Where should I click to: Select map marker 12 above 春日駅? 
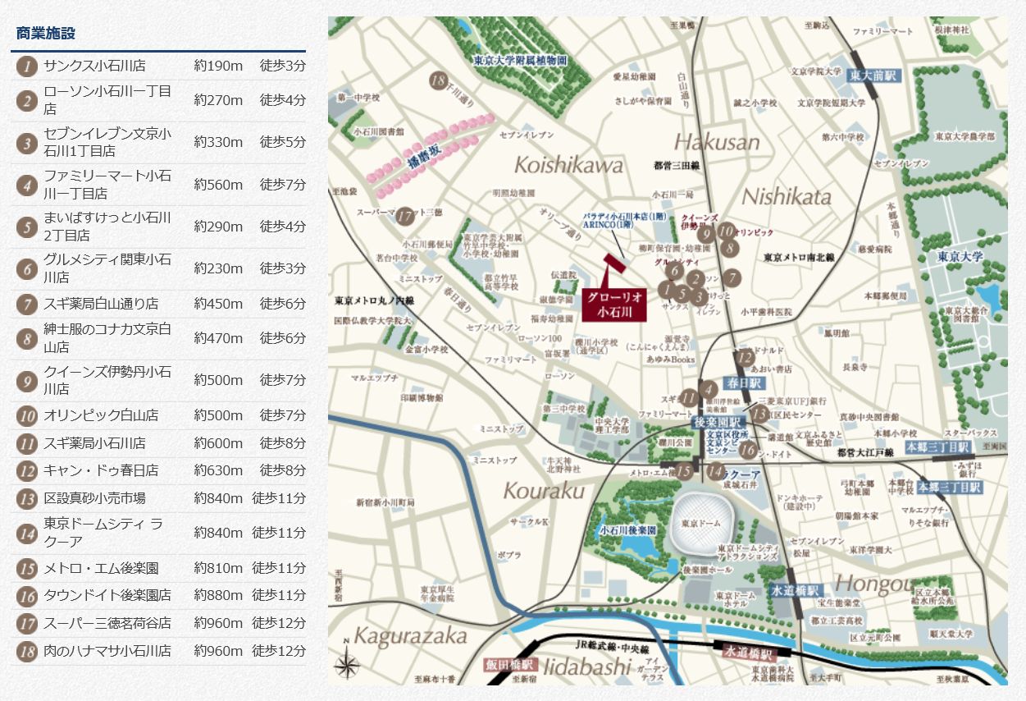tap(745, 357)
